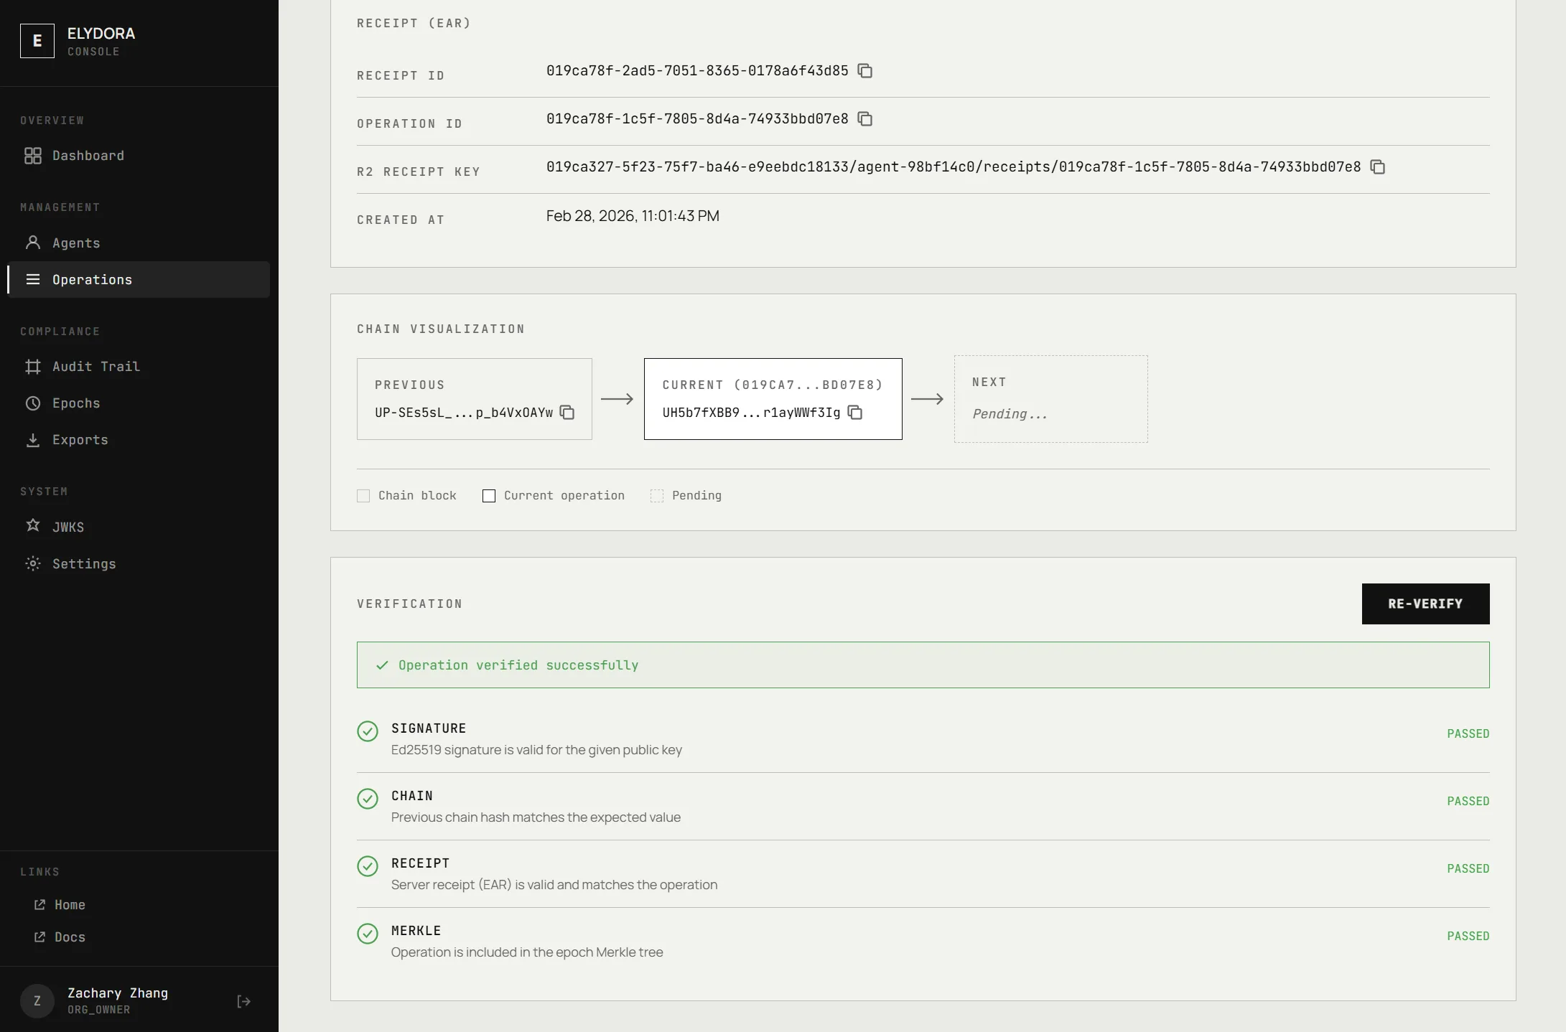
Task: Open Settings via gear icon
Action: (x=33, y=563)
